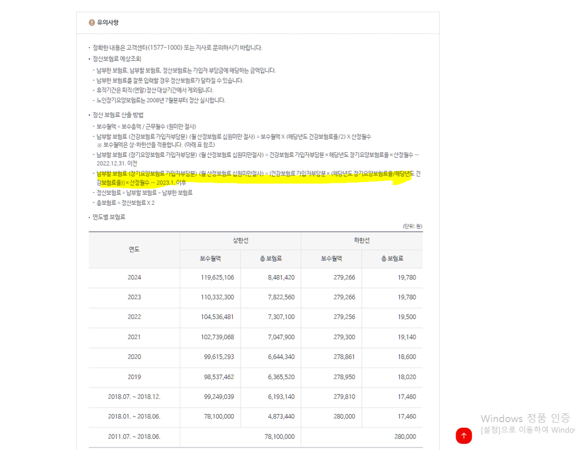This screenshot has height=450, width=575.
Task: Click the 유의사항 section heading
Action: coord(107,23)
